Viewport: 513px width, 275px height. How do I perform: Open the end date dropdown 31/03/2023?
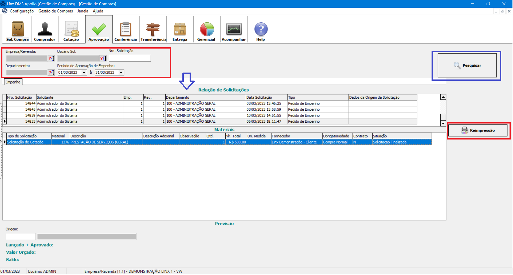pos(121,73)
